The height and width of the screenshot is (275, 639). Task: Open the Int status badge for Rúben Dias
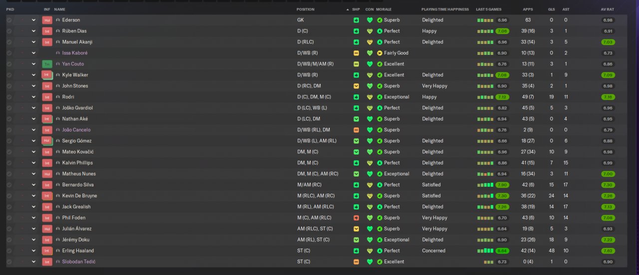coord(47,31)
